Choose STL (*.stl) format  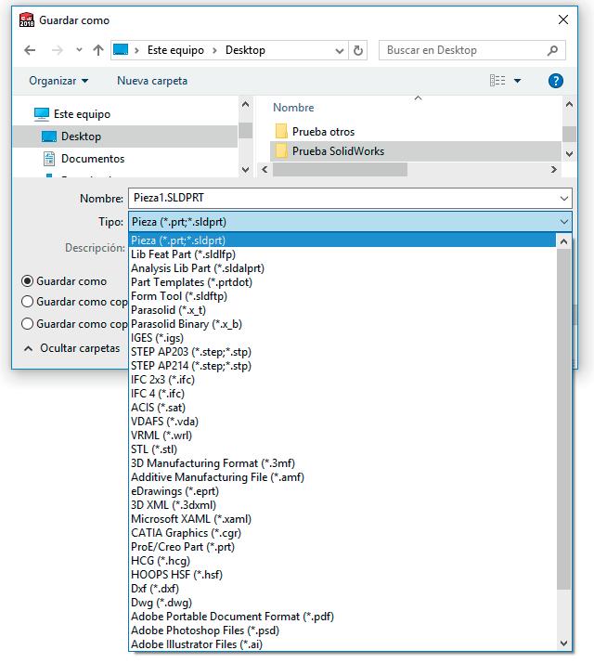[342, 449]
